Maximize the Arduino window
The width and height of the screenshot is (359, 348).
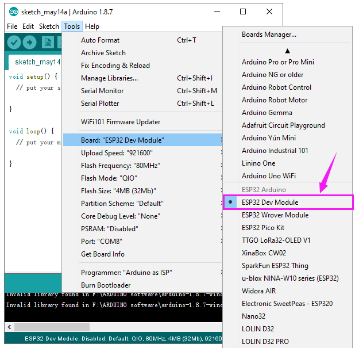(243, 12)
